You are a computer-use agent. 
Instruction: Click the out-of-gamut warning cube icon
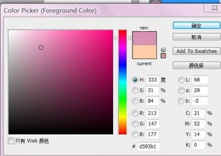(x=163, y=50)
